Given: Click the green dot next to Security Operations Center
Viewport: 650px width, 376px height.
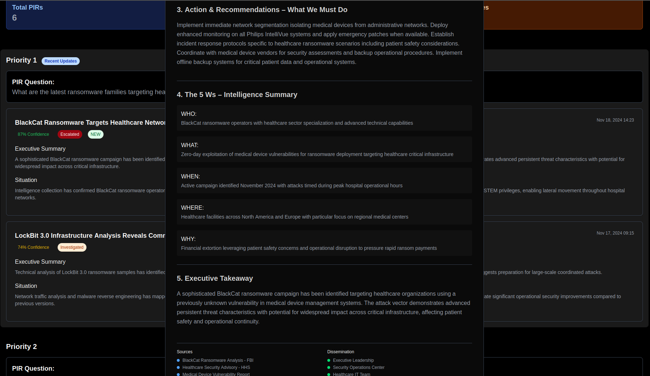Looking at the screenshot, I should 329,367.
